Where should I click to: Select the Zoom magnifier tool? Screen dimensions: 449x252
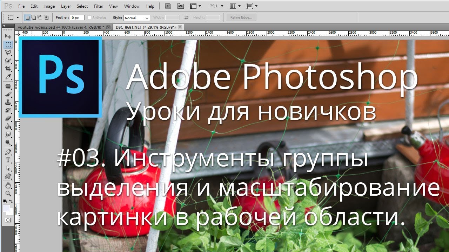click(x=8, y=193)
